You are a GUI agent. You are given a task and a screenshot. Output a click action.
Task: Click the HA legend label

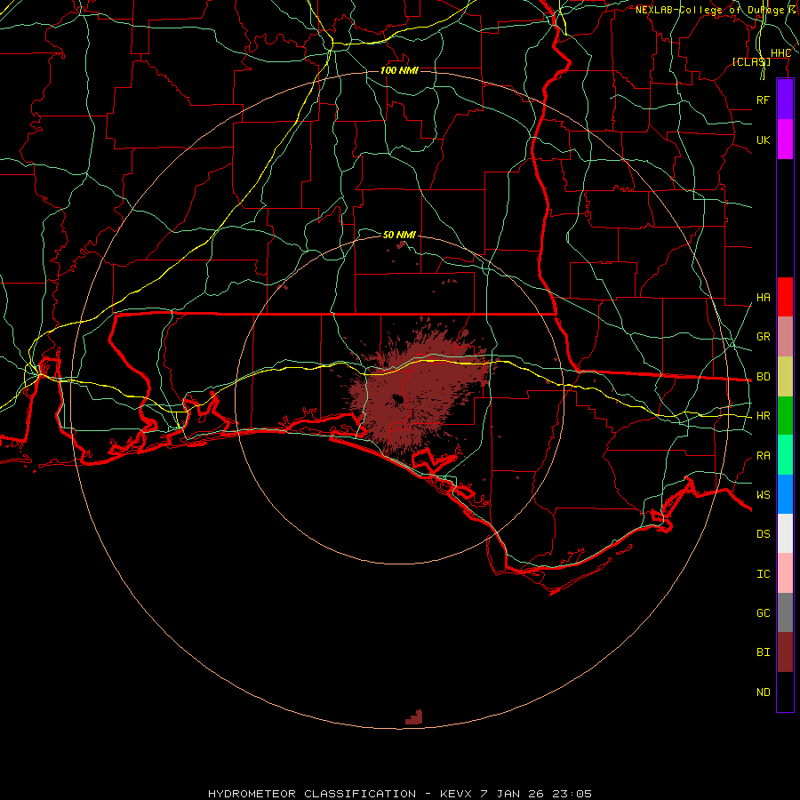763,298
